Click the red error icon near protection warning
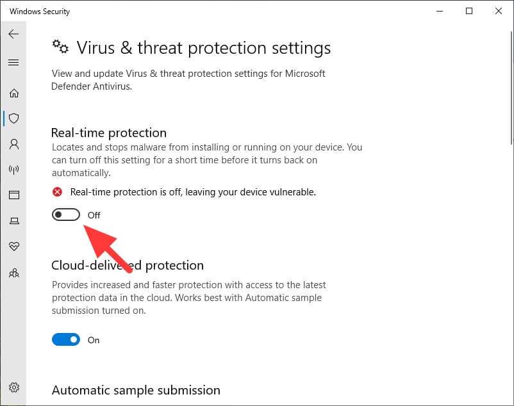The image size is (514, 406). tap(57, 191)
